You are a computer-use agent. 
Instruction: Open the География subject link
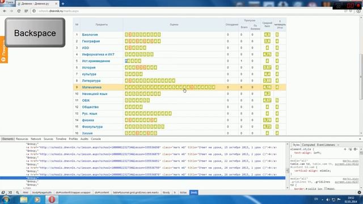[x=91, y=41]
